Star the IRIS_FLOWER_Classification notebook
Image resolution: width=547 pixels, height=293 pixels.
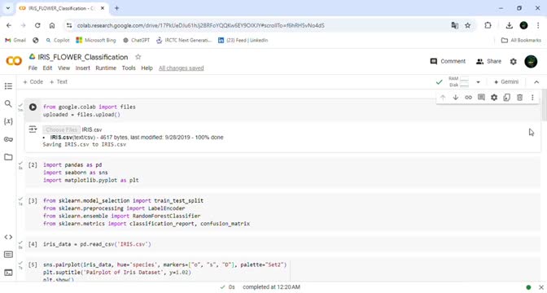tap(138, 57)
